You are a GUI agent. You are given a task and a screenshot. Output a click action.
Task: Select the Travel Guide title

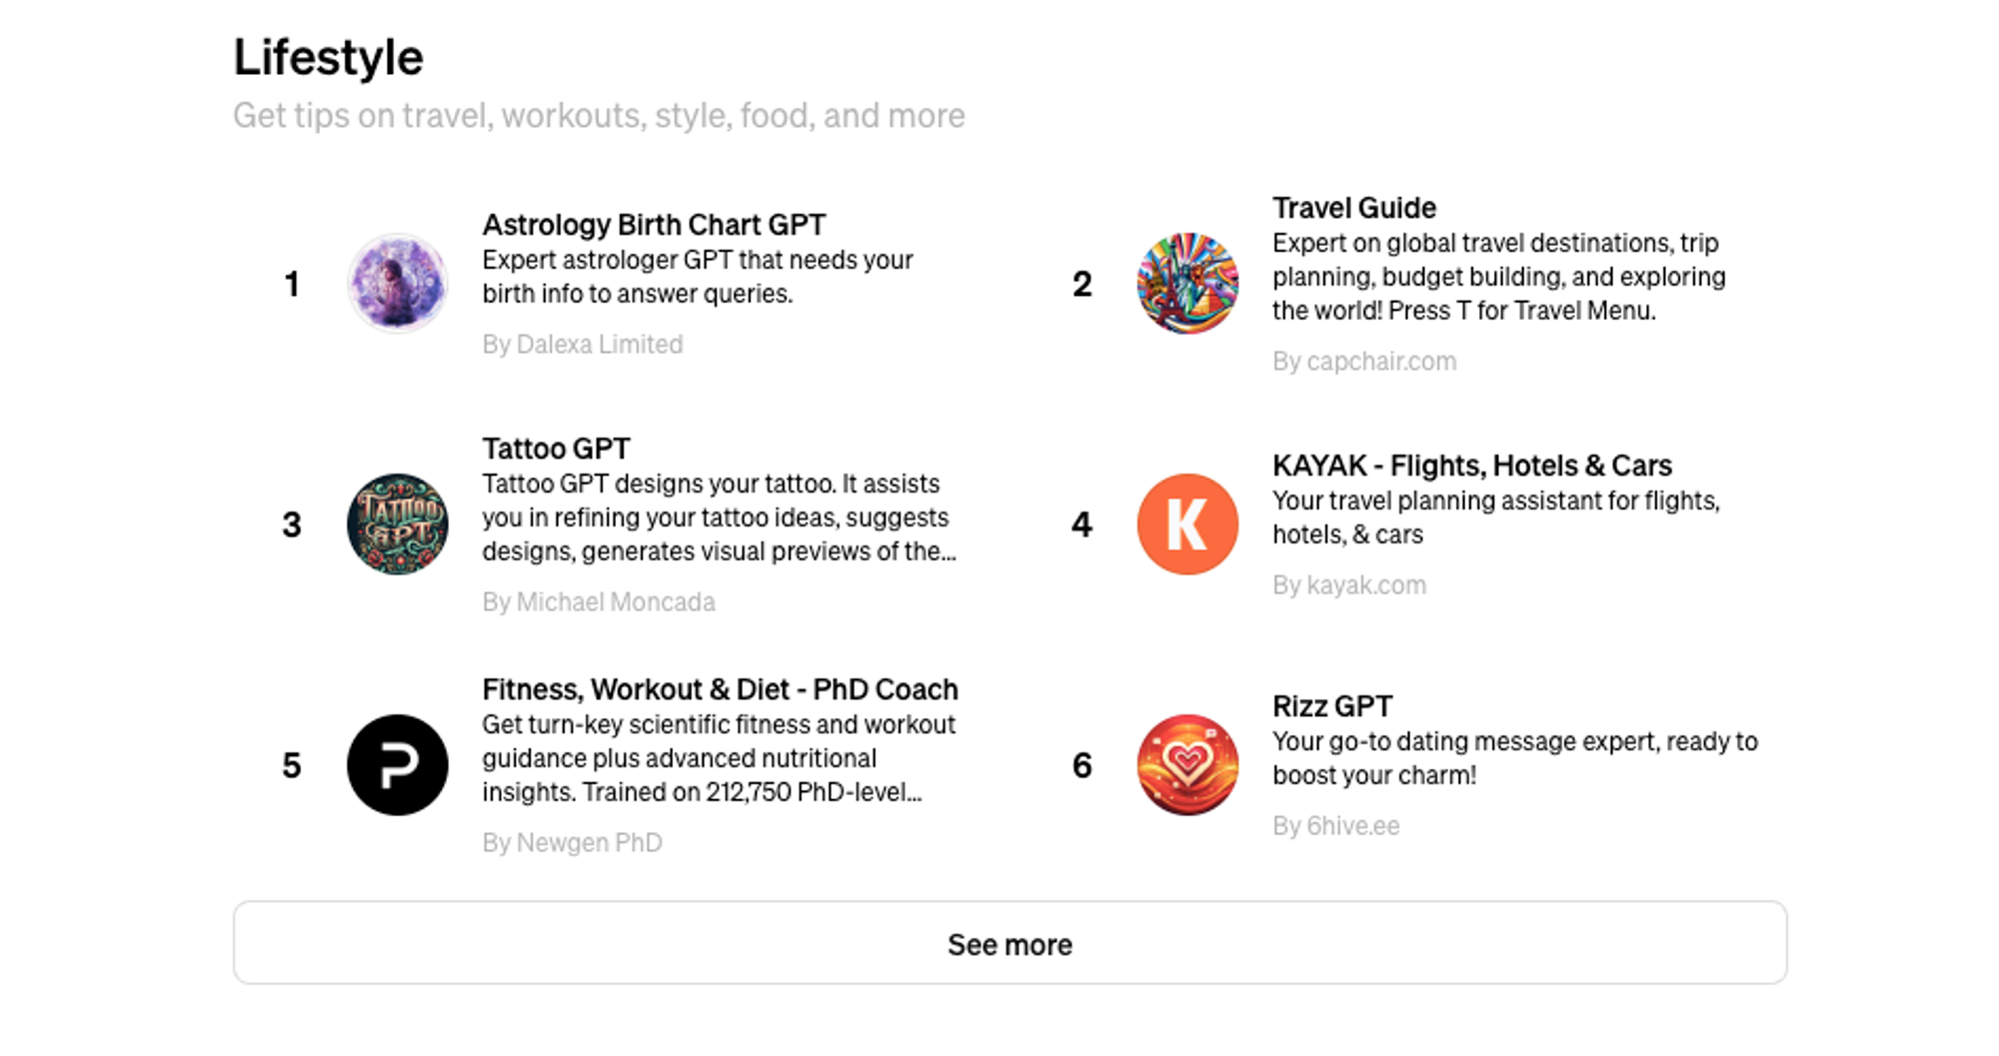(x=1353, y=208)
